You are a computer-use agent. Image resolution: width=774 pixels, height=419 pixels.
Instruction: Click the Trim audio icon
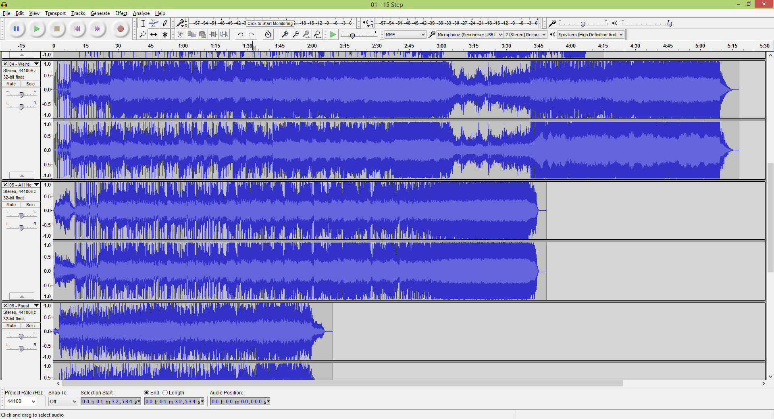214,35
